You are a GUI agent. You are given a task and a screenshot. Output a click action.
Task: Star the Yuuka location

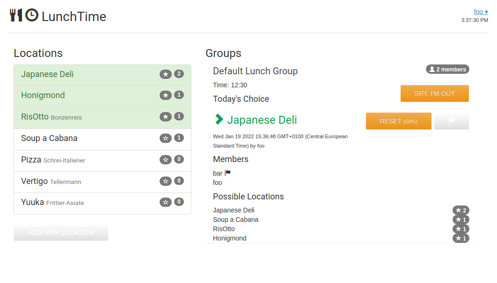(165, 202)
